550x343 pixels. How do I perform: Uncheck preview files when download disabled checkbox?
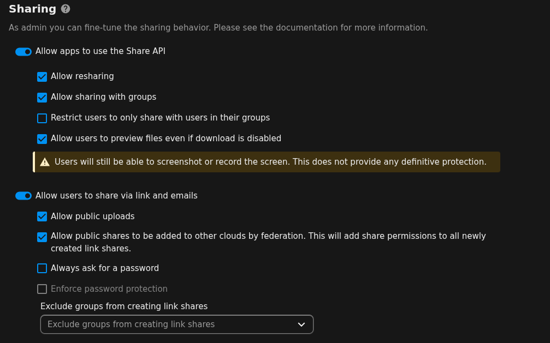point(42,139)
